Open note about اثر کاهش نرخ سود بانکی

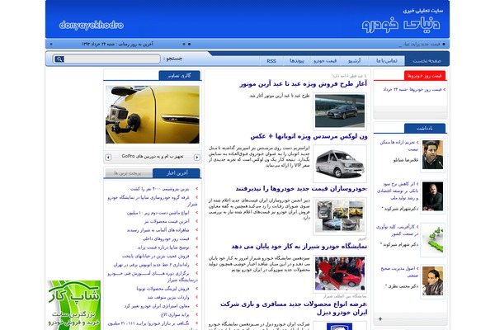[x=398, y=191]
